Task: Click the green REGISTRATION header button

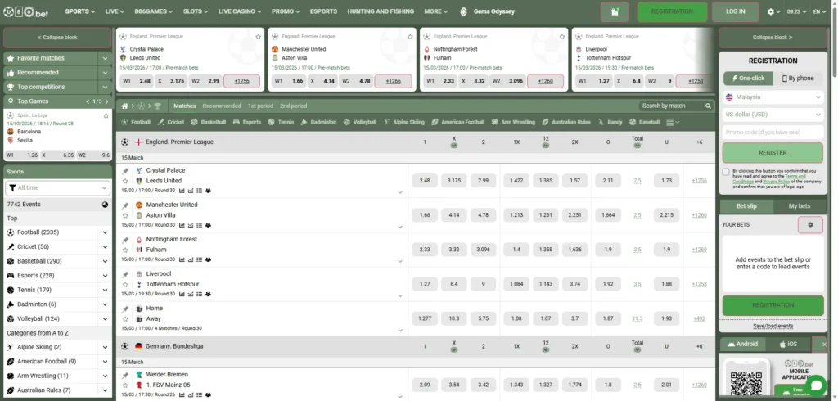Action: [673, 11]
